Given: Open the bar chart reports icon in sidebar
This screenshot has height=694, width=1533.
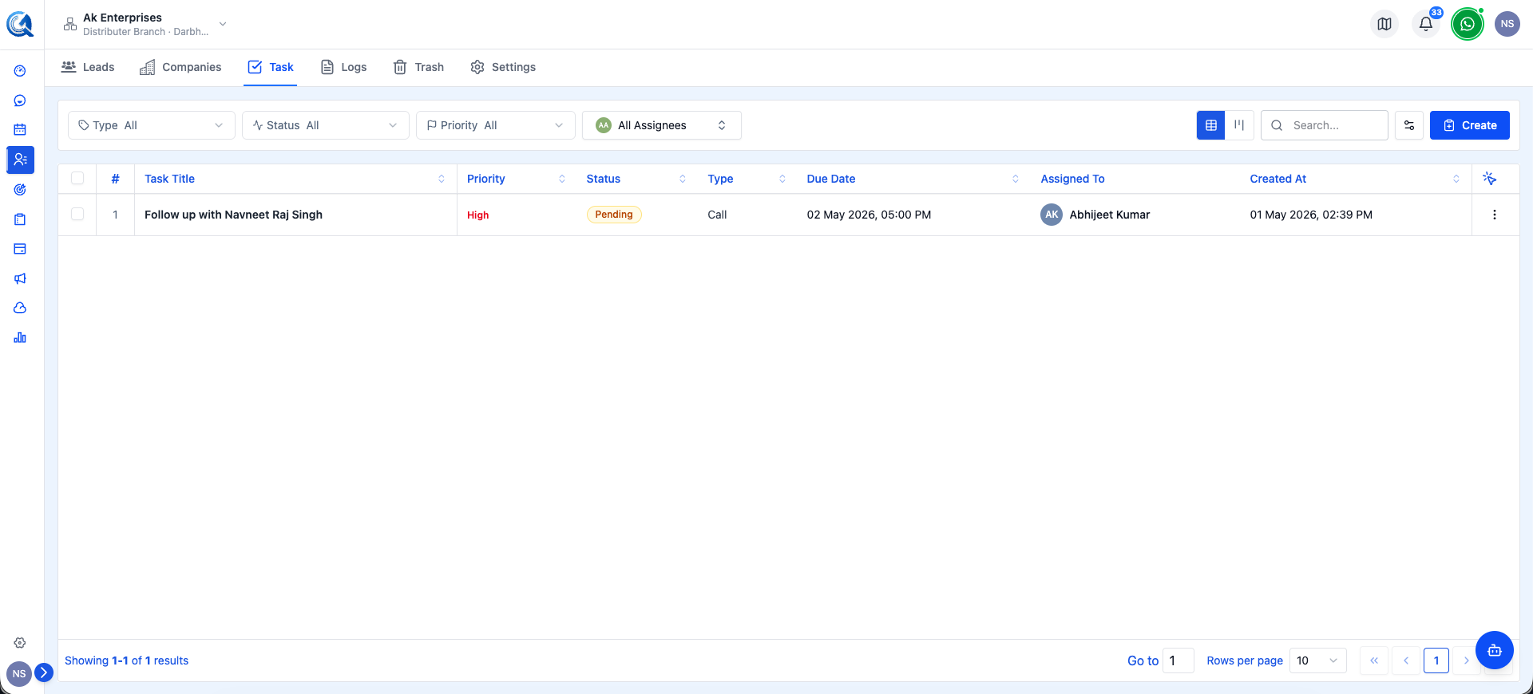Looking at the screenshot, I should tap(20, 337).
